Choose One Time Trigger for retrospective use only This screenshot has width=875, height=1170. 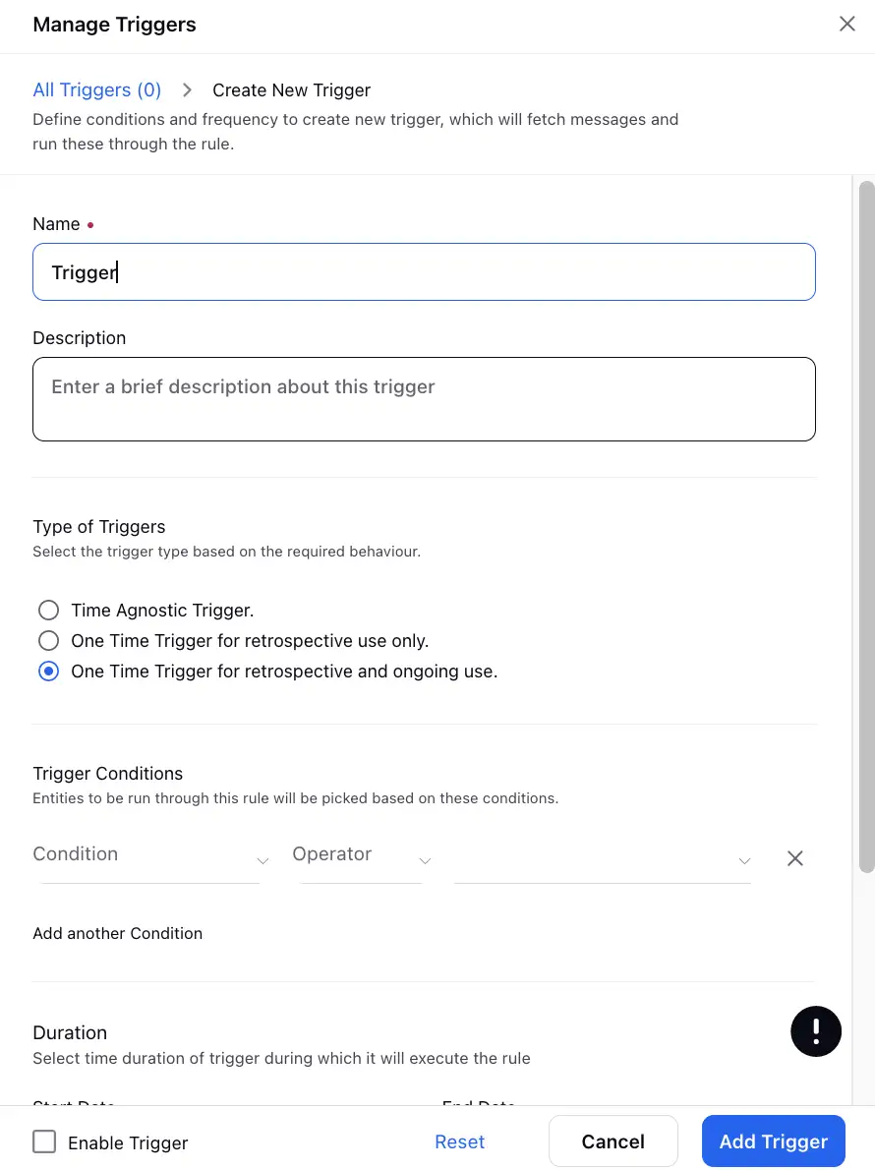(x=48, y=640)
